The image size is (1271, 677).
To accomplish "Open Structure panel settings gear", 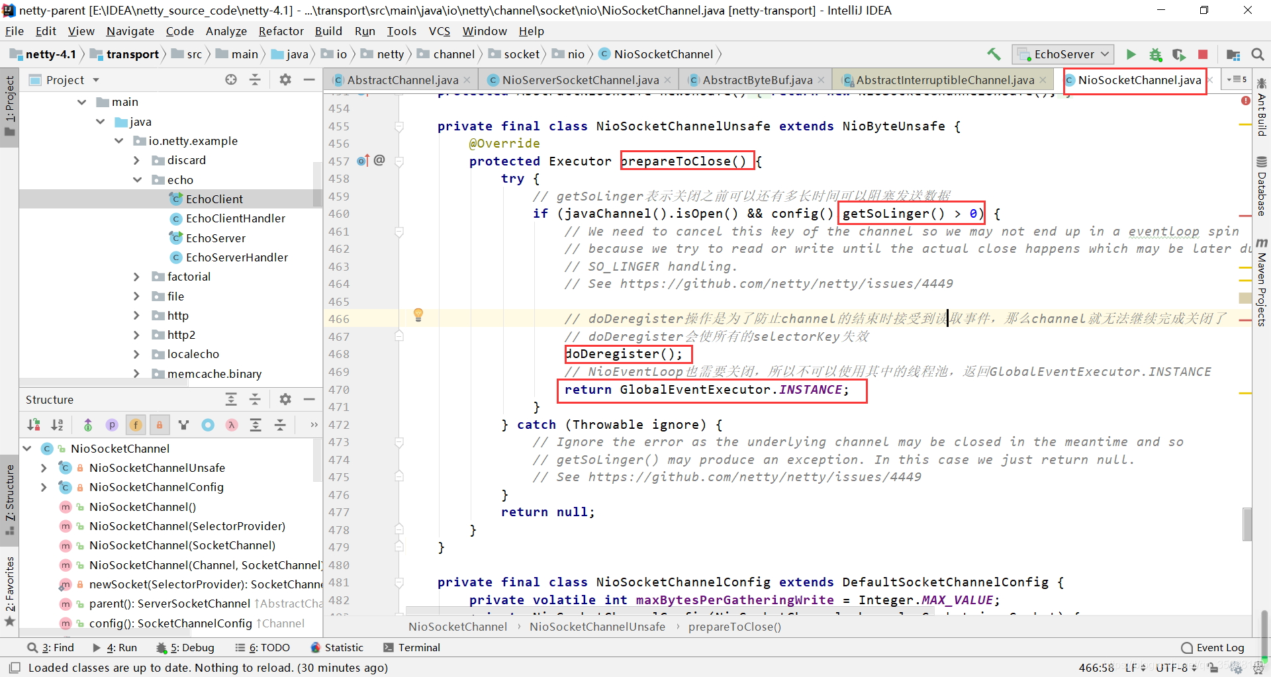I will pyautogui.click(x=285, y=399).
